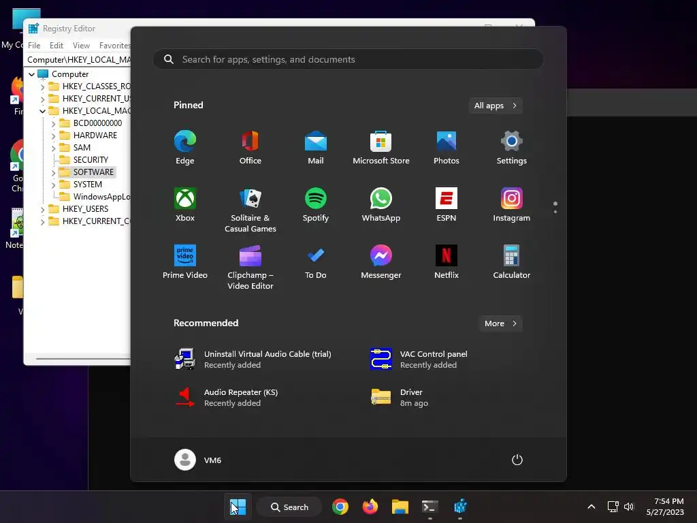
Task: Select the WindowsAppLockerCache key
Action: point(95,197)
